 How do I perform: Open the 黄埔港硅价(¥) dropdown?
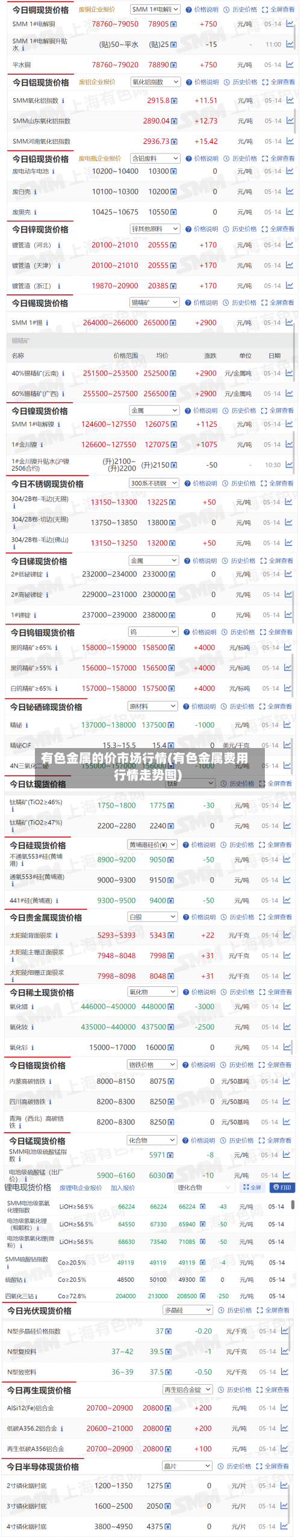[152, 845]
